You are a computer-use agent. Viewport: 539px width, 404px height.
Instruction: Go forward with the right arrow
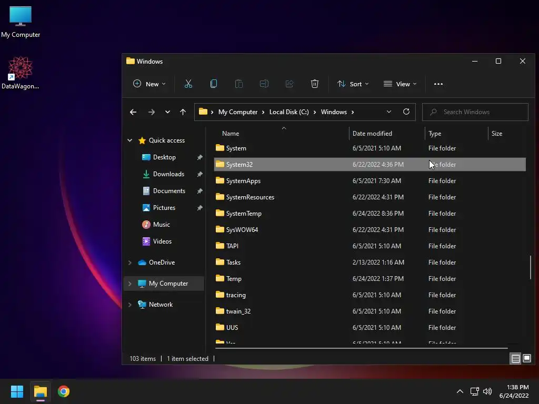tap(151, 112)
